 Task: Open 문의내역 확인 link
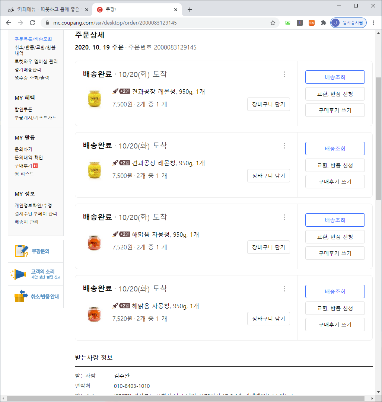(x=28, y=157)
